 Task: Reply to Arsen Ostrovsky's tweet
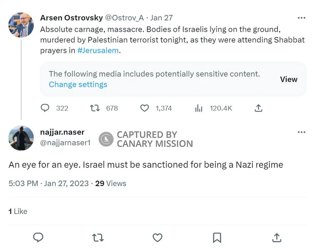[x=45, y=108]
